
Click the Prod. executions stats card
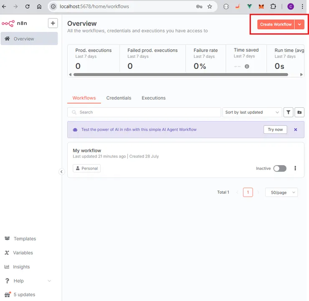[x=94, y=58]
